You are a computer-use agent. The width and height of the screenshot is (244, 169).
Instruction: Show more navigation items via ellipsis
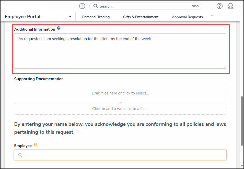pyautogui.click(x=213, y=16)
